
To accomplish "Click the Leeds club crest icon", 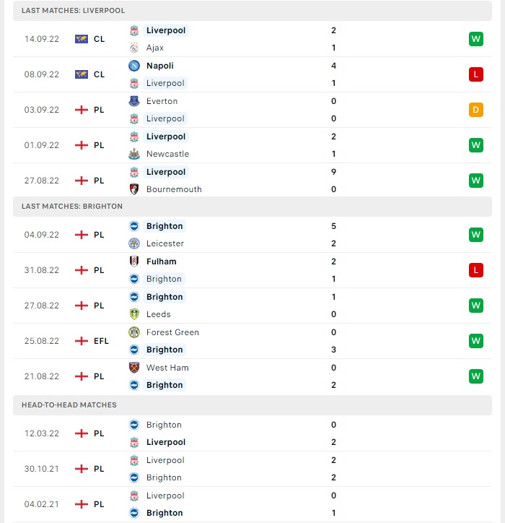I will (x=134, y=314).
